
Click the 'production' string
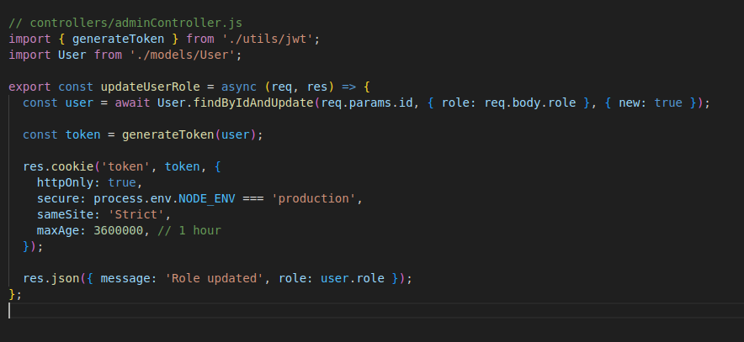(313, 198)
